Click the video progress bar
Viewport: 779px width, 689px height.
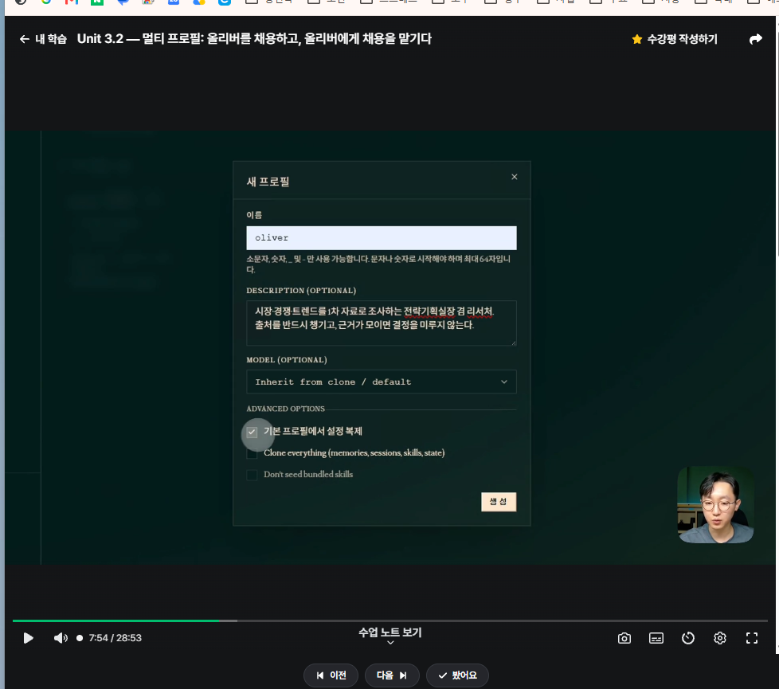(x=390, y=621)
